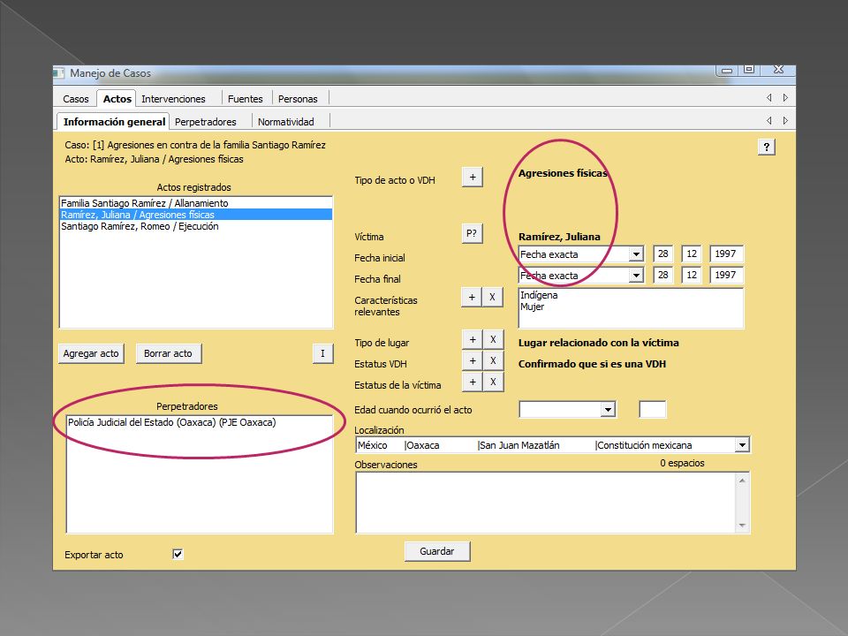Click the Fecha inicial day field
The height and width of the screenshot is (636, 848).
click(663, 254)
